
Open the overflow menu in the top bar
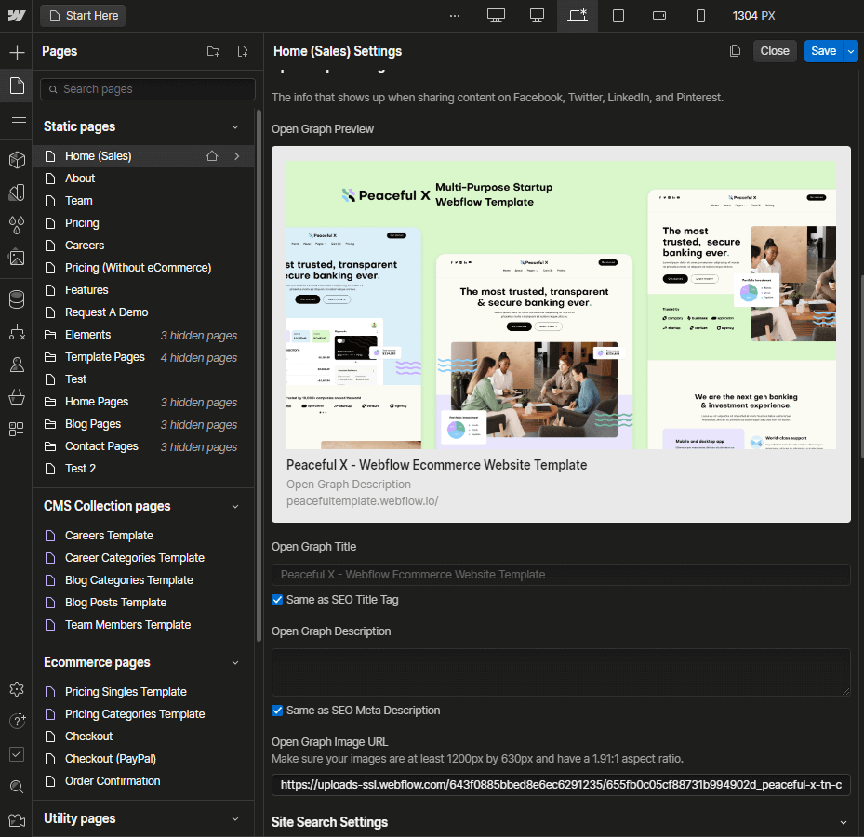(455, 16)
